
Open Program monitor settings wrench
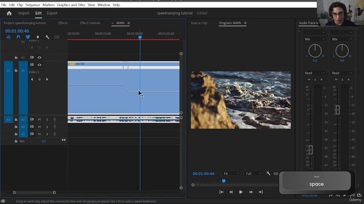268,173
